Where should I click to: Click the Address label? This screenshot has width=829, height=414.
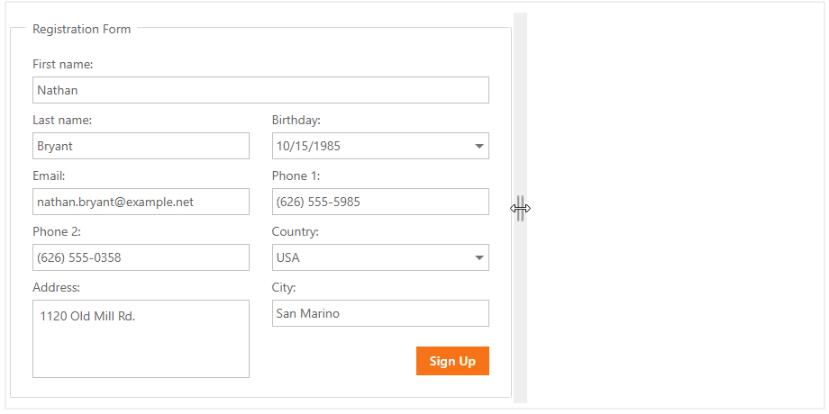(56, 287)
